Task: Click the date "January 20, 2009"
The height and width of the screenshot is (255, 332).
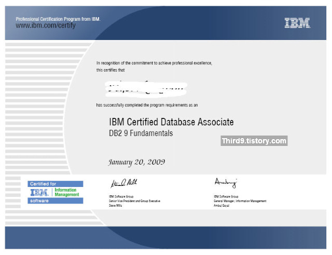Action: 136,162
